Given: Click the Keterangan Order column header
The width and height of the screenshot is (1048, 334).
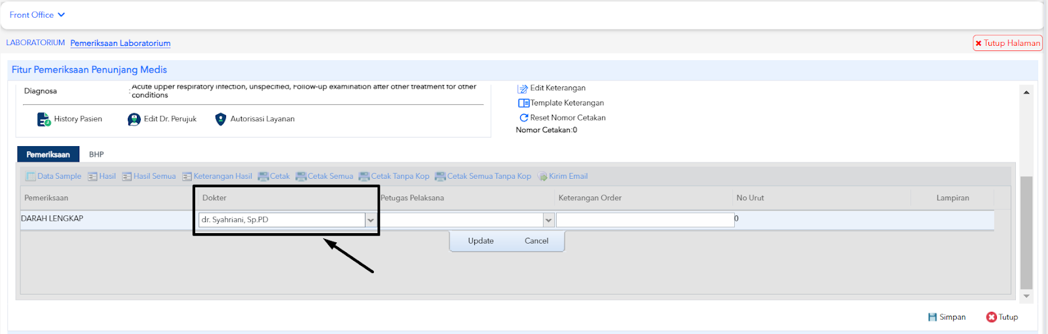Looking at the screenshot, I should click(590, 198).
